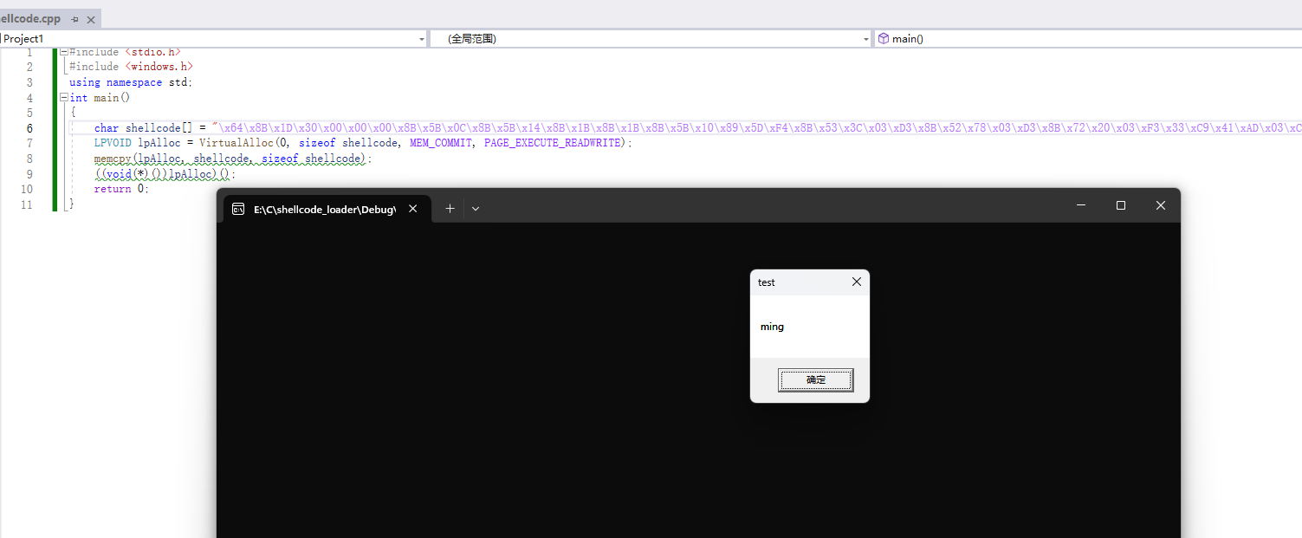The width and height of the screenshot is (1302, 538).
Task: Collapse the include region at line 1
Action: point(62,51)
